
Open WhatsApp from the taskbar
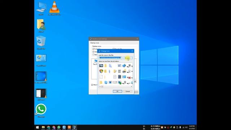tap(59, 127)
